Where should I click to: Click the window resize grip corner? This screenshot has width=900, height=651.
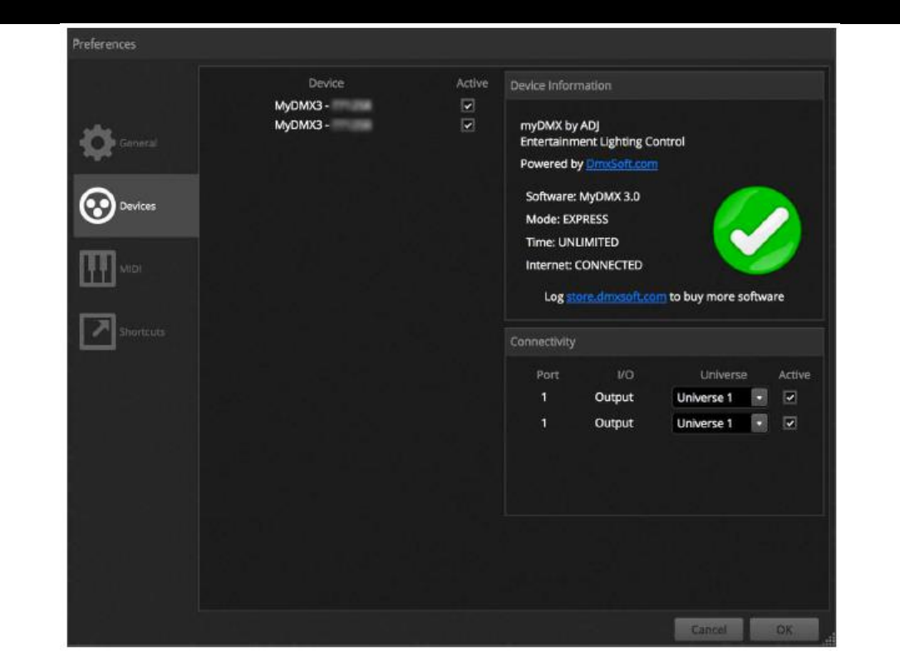click(x=830, y=639)
